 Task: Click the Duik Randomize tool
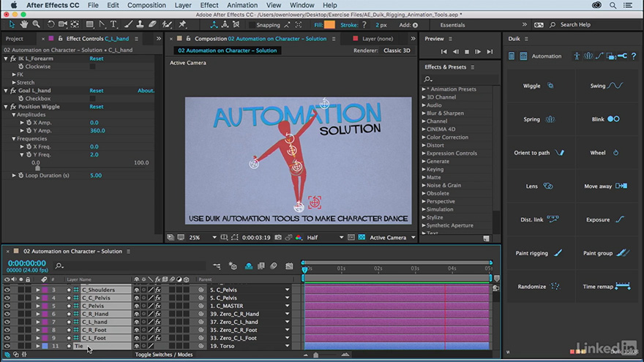coord(539,287)
